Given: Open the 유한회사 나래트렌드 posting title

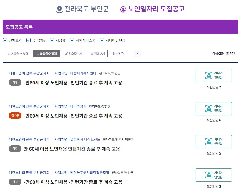Looking at the screenshot, I should coord(72,149).
